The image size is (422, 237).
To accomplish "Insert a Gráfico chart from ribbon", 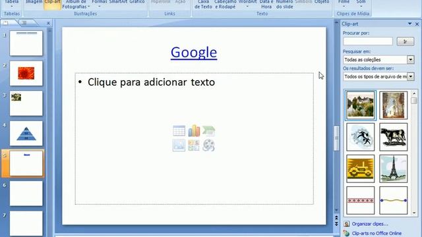I will 137,3.
